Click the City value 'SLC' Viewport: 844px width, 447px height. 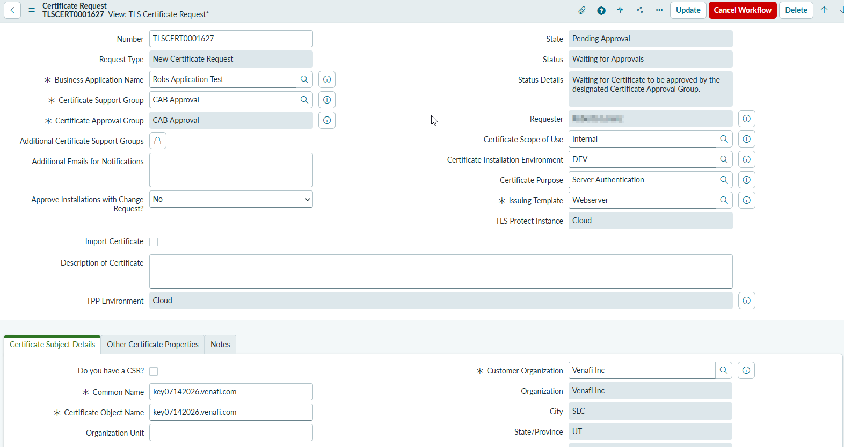[x=650, y=411]
